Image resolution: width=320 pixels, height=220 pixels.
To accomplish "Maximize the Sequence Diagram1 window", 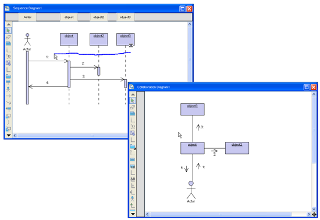I will point(183,9).
